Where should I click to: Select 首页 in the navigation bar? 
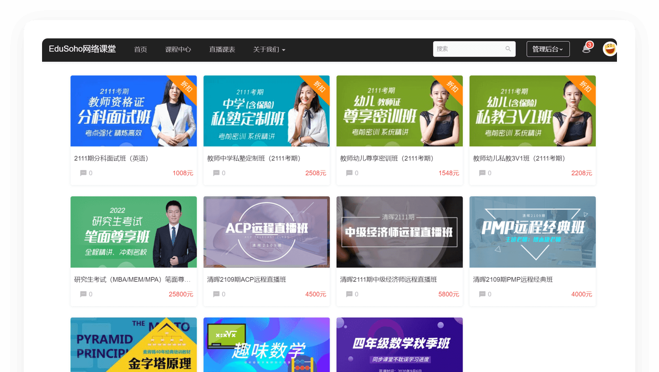(140, 50)
